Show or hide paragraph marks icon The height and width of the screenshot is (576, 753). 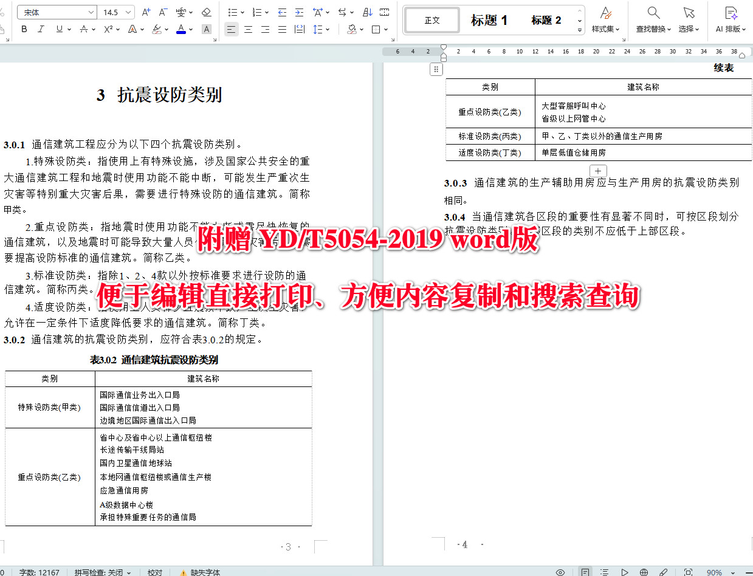[385, 12]
